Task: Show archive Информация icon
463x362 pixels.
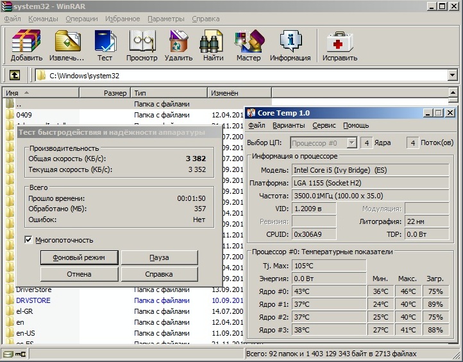Action: pos(290,40)
